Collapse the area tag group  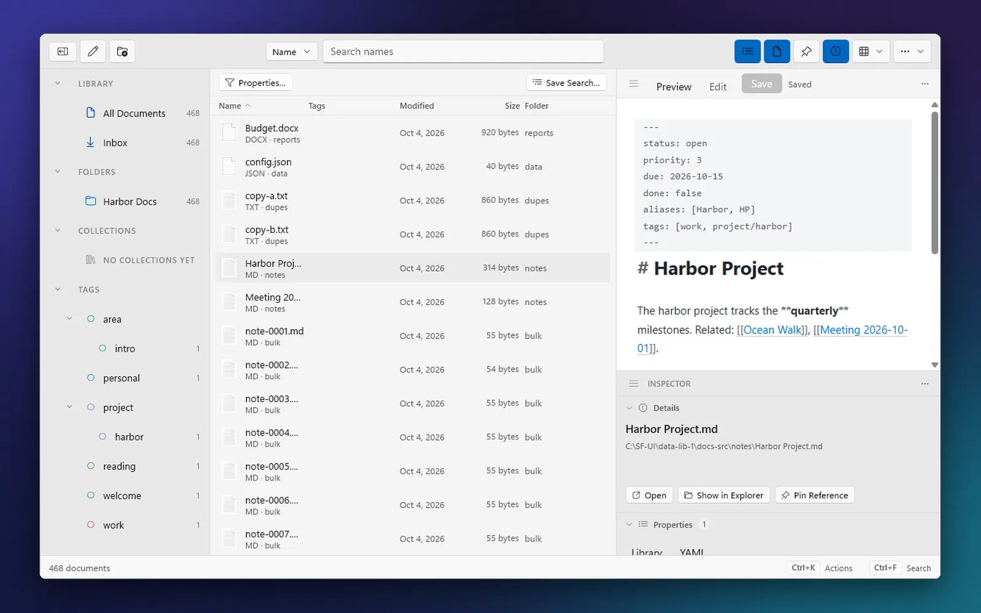click(x=69, y=319)
